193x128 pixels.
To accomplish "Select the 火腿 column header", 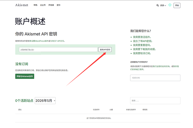I will [x=111, y=109].
